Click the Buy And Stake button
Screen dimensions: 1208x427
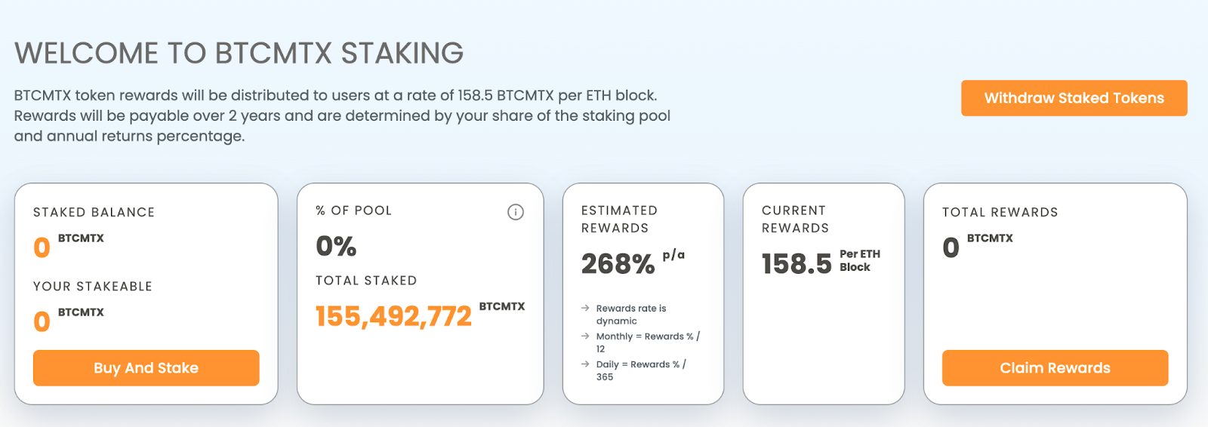click(146, 368)
